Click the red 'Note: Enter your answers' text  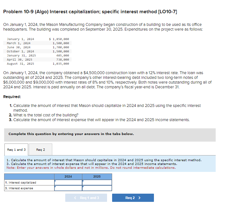(x=91, y=168)
